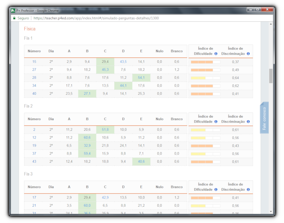The image size is (284, 223).
Task: Click highlighted value 60,6 for question 12
Action: pos(87,138)
